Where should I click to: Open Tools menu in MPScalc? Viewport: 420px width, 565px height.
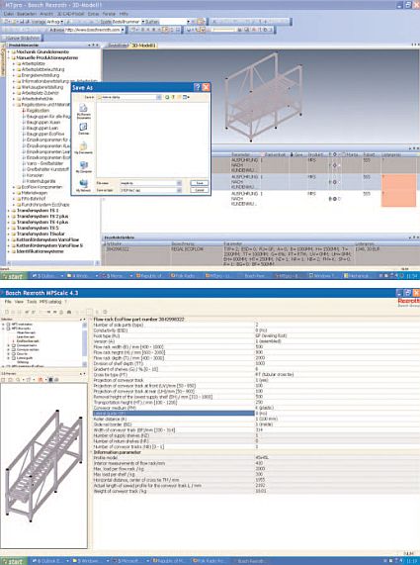(x=32, y=302)
